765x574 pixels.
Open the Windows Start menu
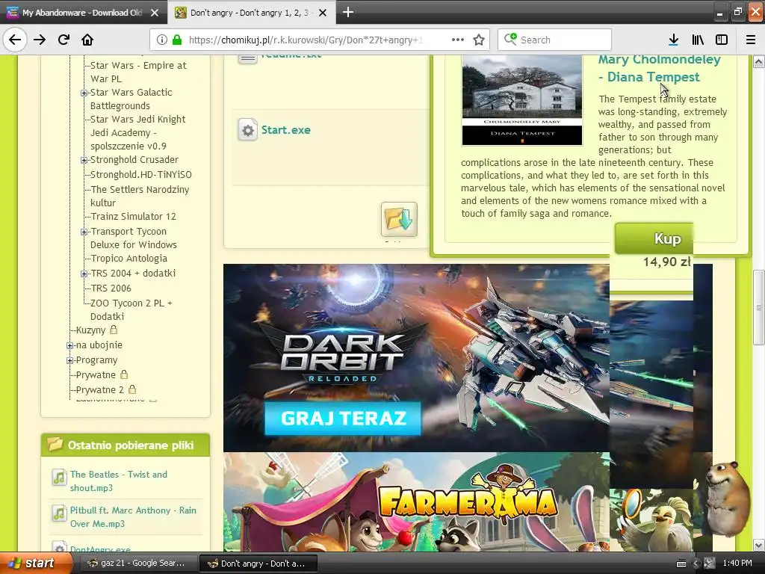pyautogui.click(x=35, y=564)
